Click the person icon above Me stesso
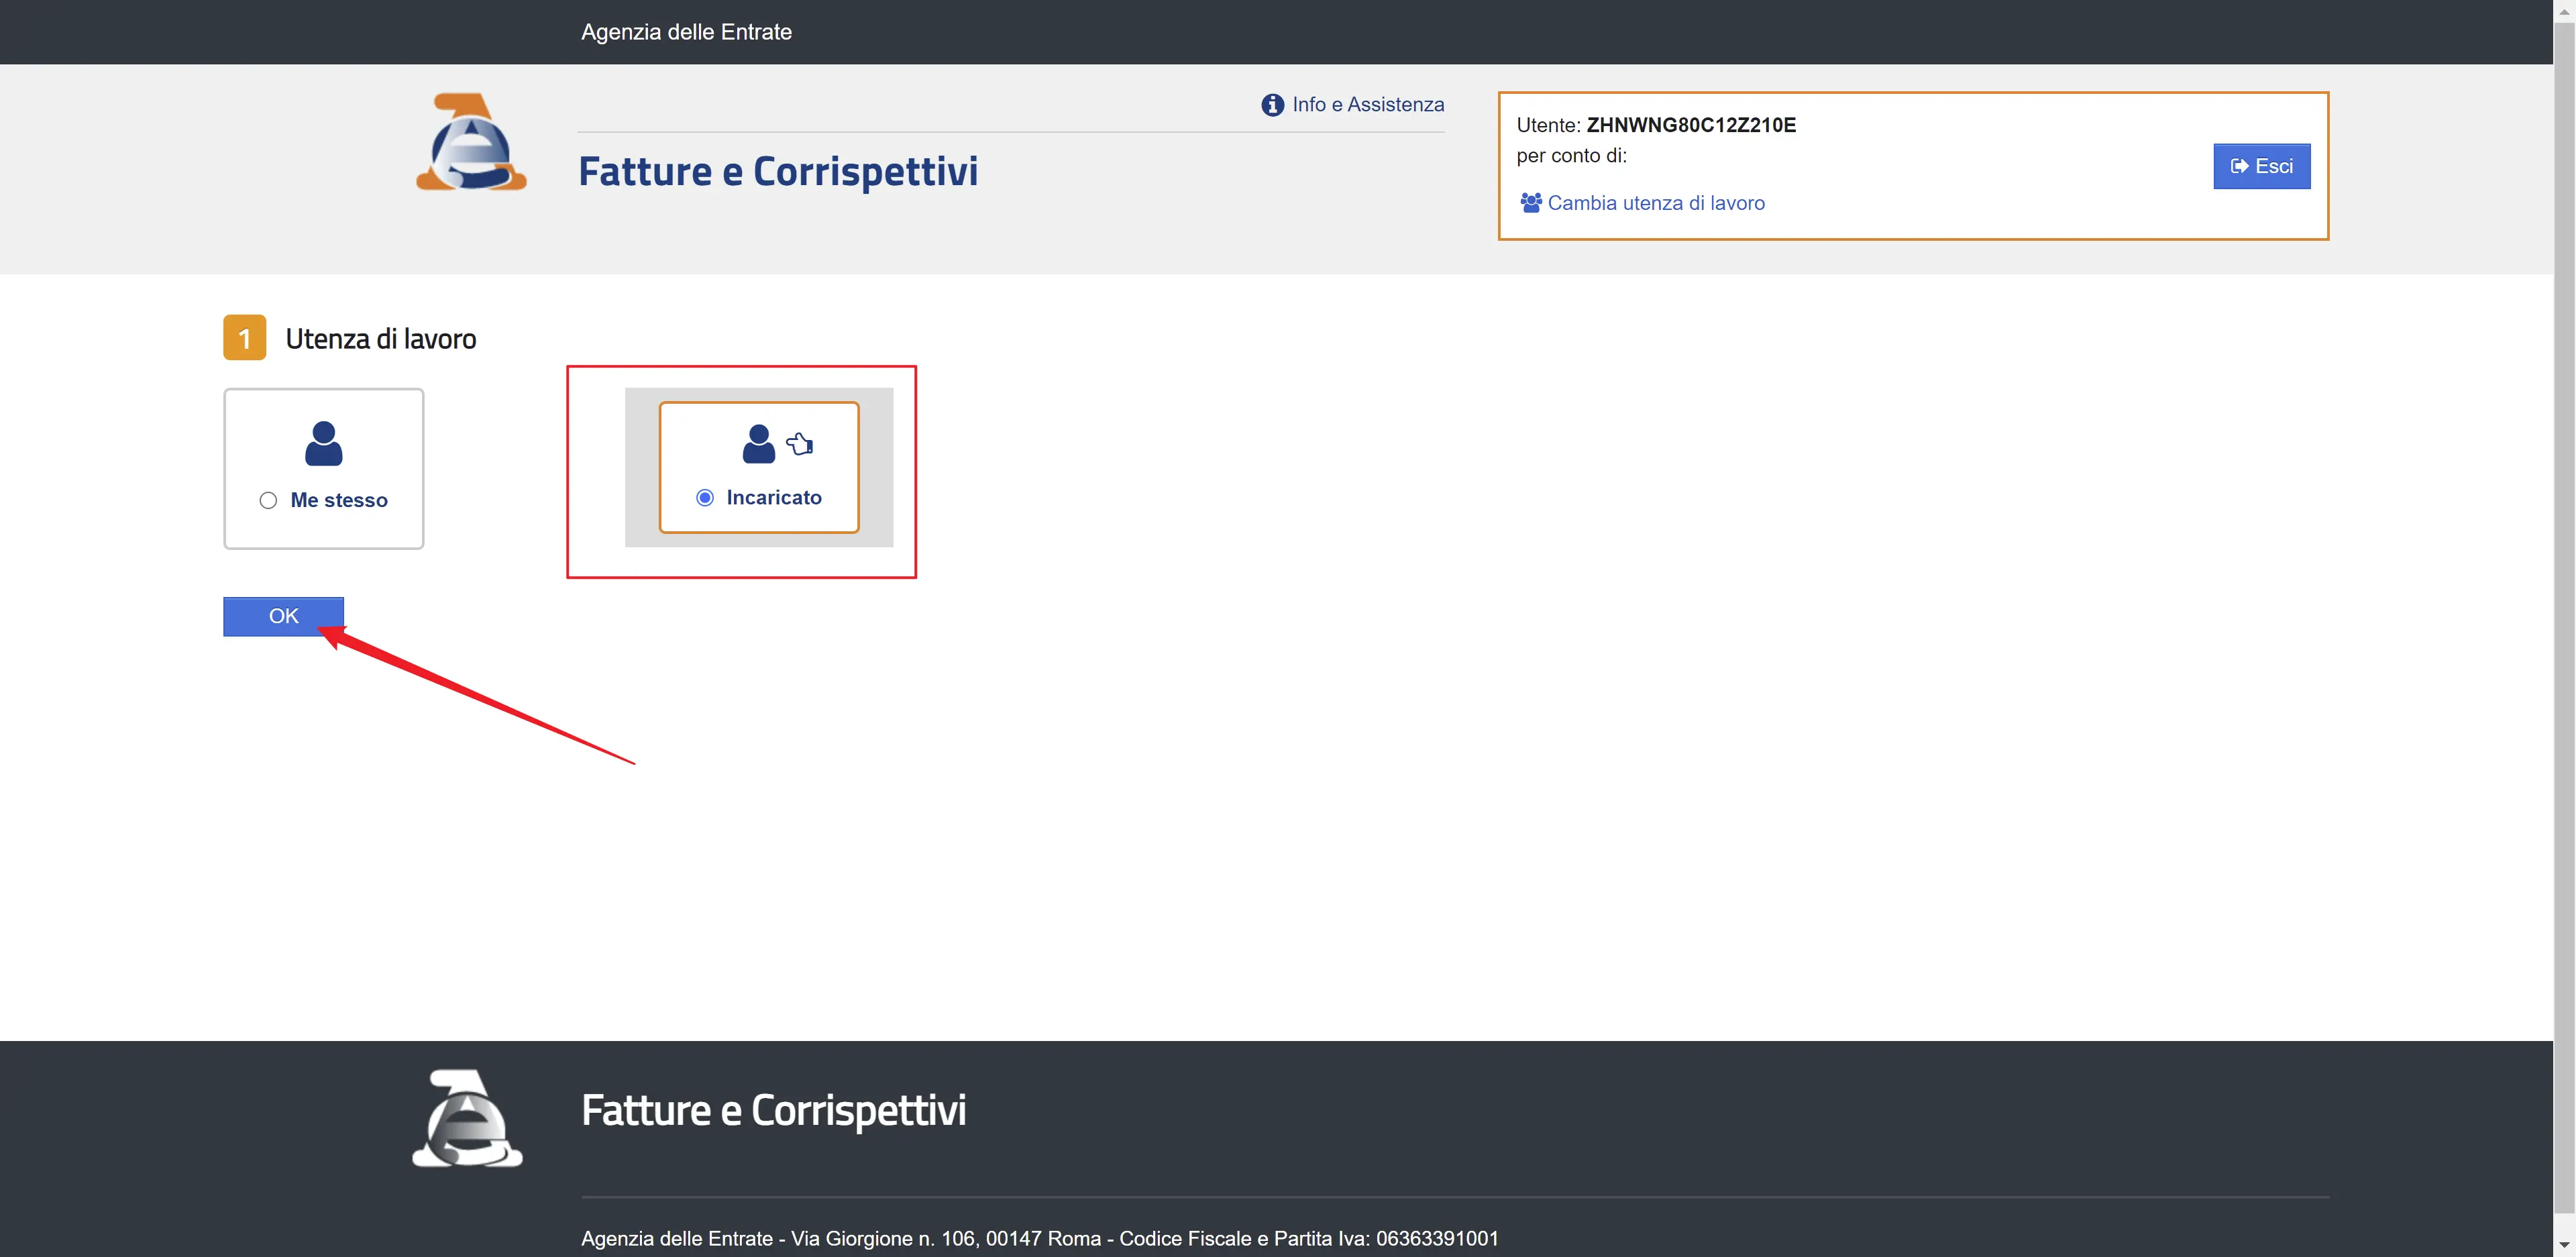 [323, 444]
